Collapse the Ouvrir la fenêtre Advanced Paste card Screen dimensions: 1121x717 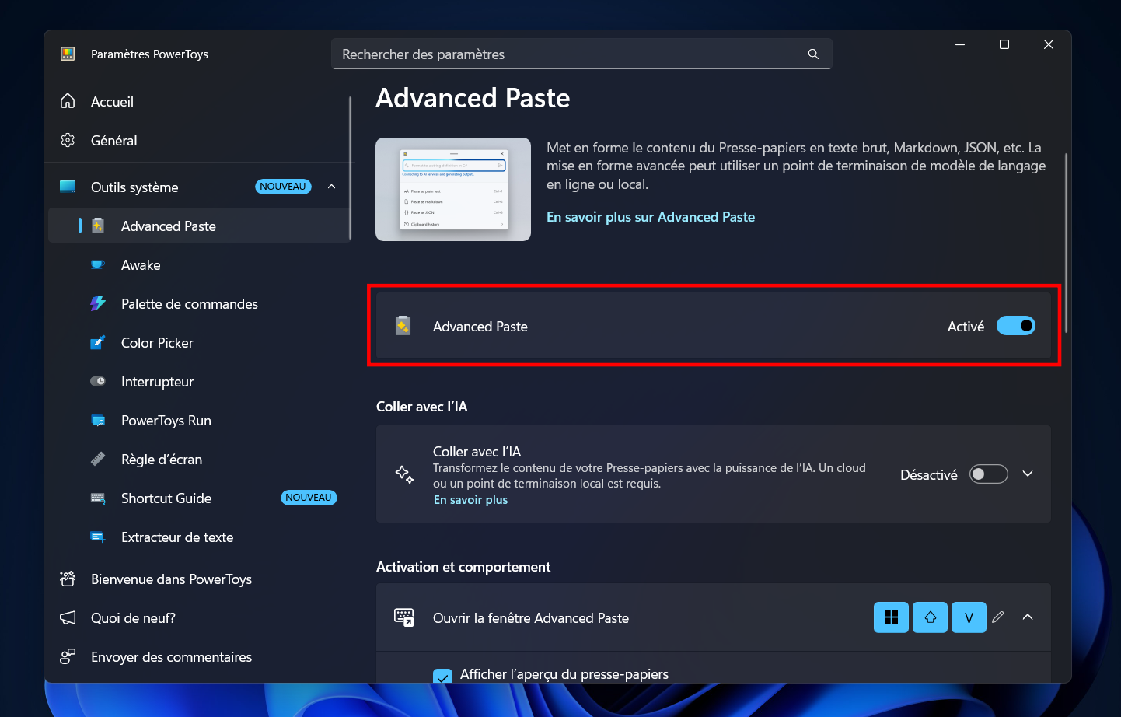tap(1028, 617)
